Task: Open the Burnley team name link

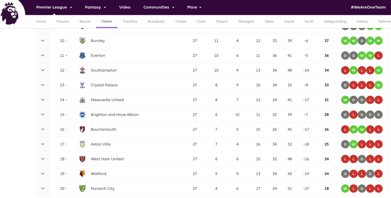Action: point(98,41)
